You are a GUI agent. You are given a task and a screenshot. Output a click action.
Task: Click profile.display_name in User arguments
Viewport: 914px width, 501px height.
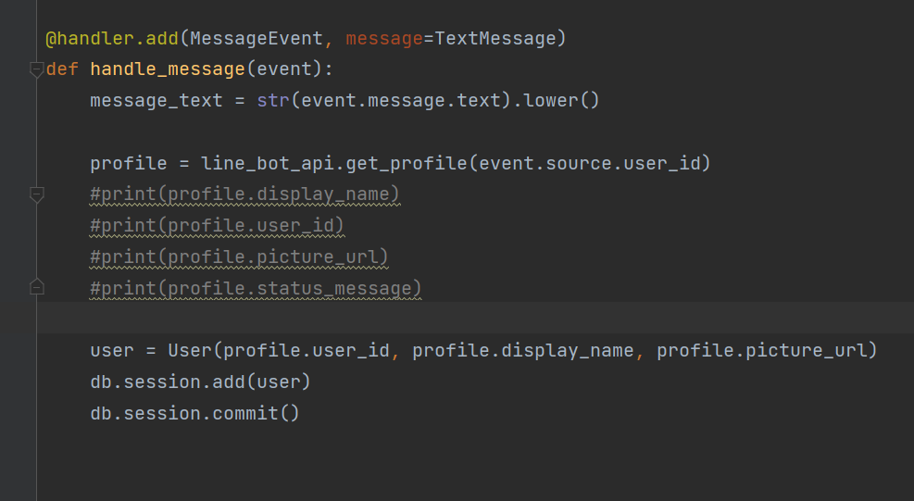[x=523, y=351]
